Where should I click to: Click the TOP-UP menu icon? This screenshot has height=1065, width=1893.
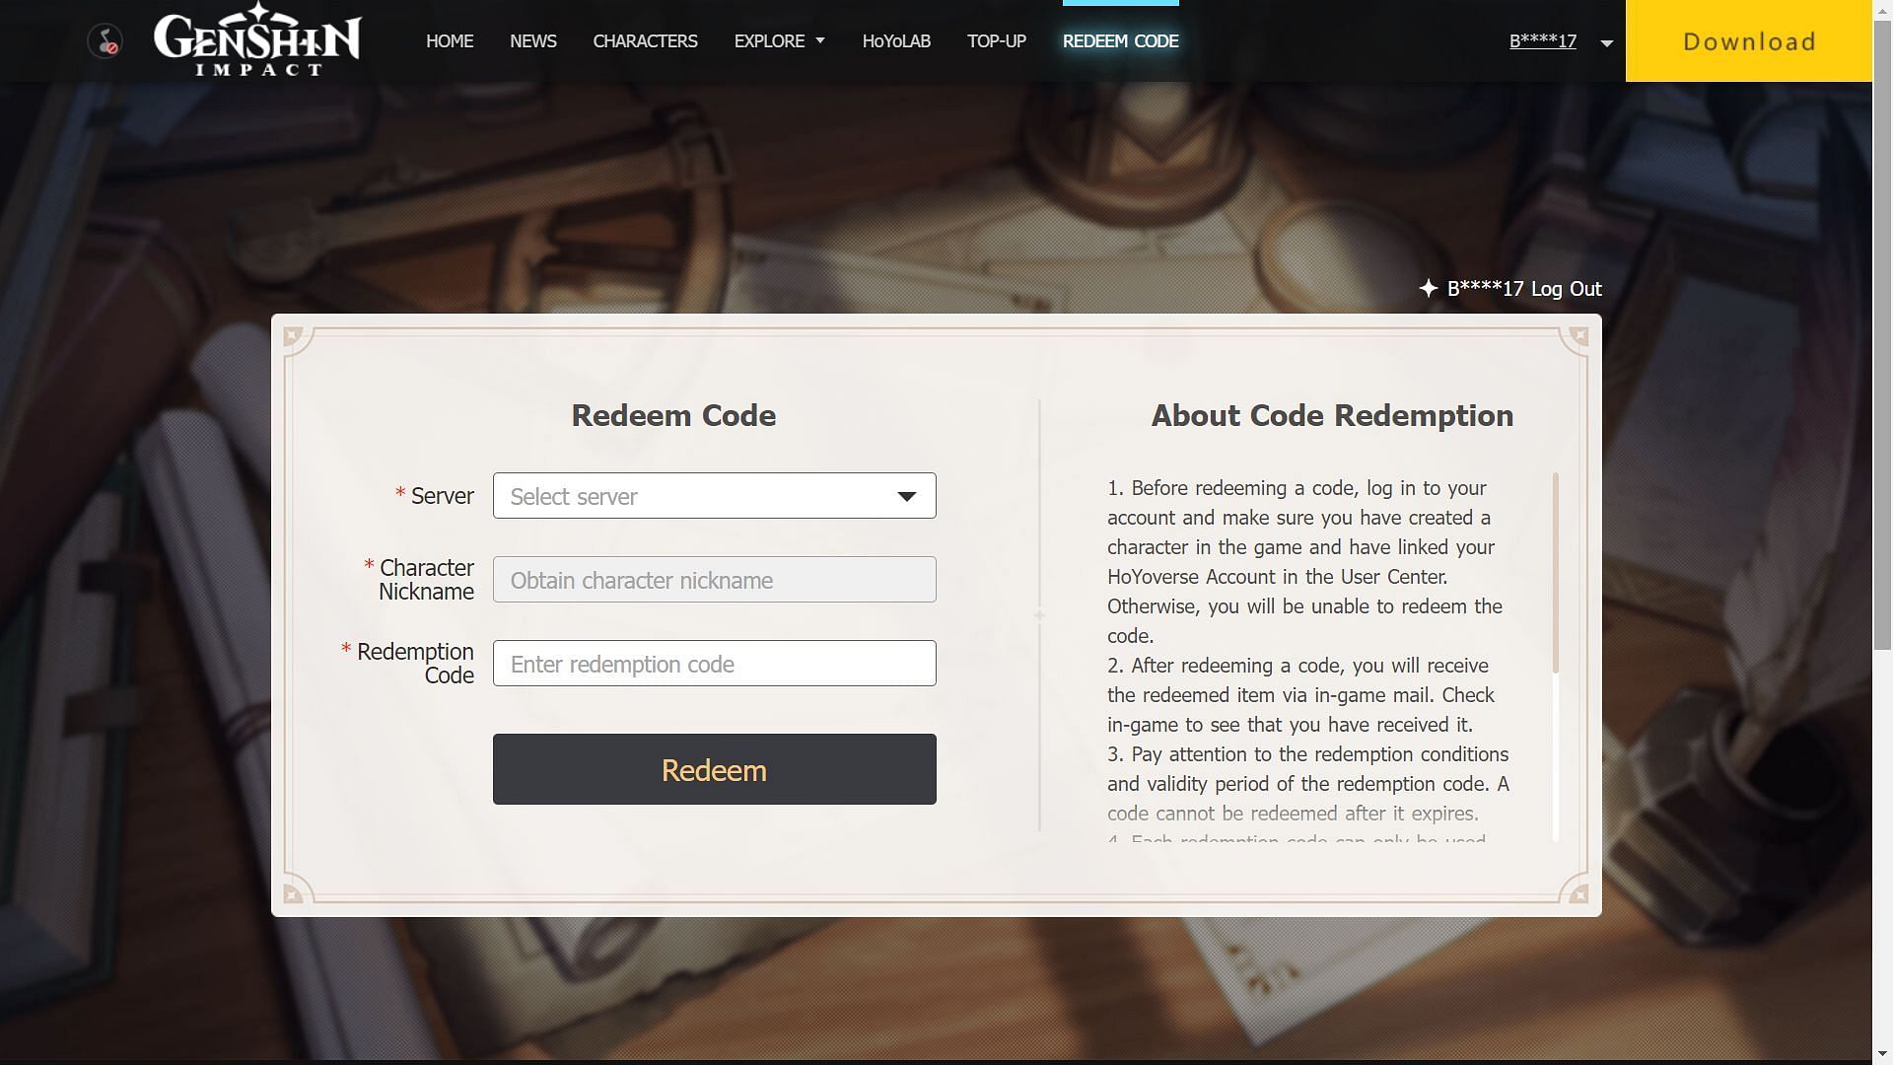point(997,40)
